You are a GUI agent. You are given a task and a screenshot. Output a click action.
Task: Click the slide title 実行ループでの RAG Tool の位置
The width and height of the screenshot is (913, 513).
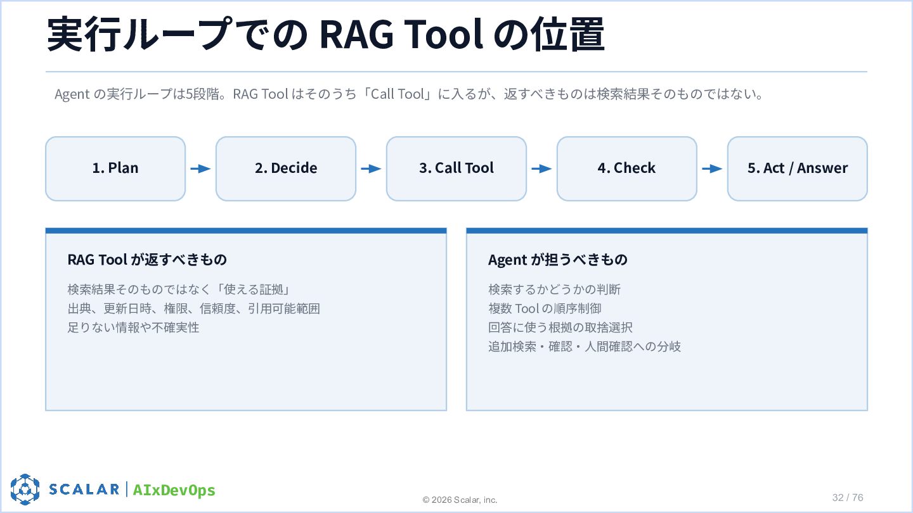pyautogui.click(x=326, y=34)
